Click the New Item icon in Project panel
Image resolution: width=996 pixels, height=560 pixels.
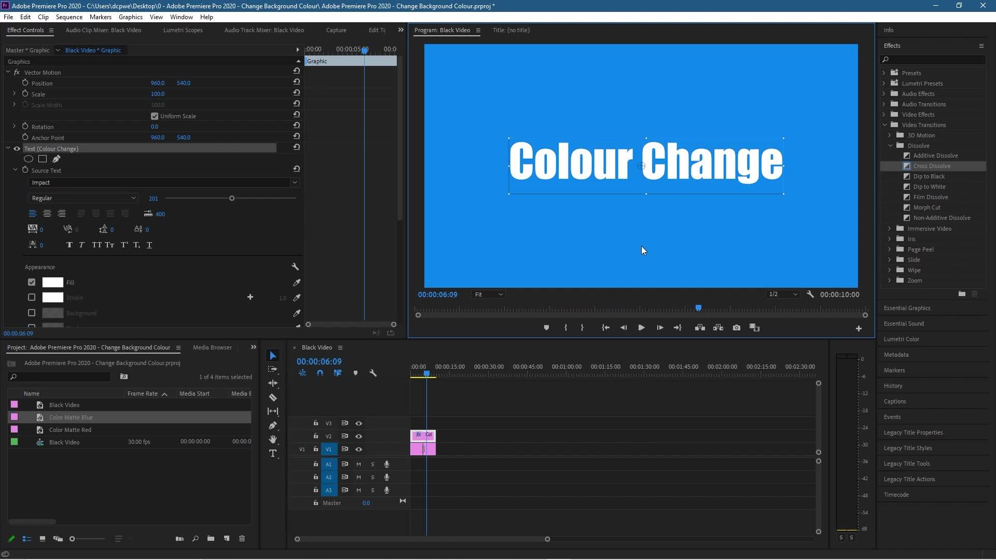227,539
